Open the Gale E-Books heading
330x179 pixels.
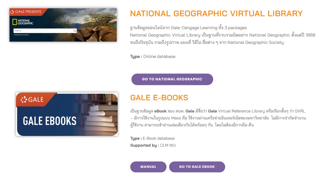(159, 98)
